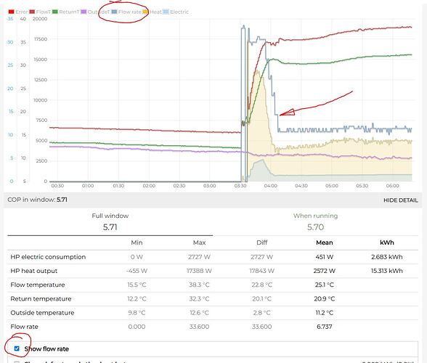
Task: Select the Return temperature row label
Action: pos(41,298)
